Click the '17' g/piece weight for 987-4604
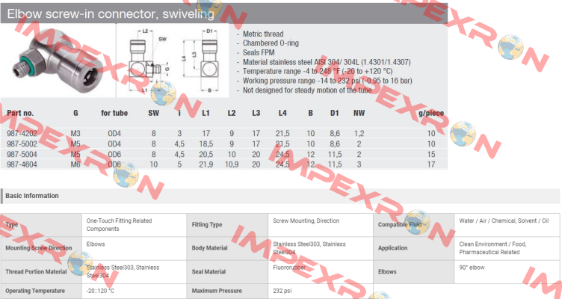This screenshot has width=562, height=299. tap(431, 164)
